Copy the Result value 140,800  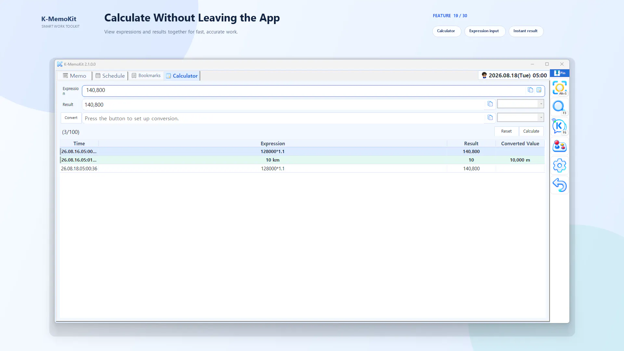pyautogui.click(x=490, y=104)
